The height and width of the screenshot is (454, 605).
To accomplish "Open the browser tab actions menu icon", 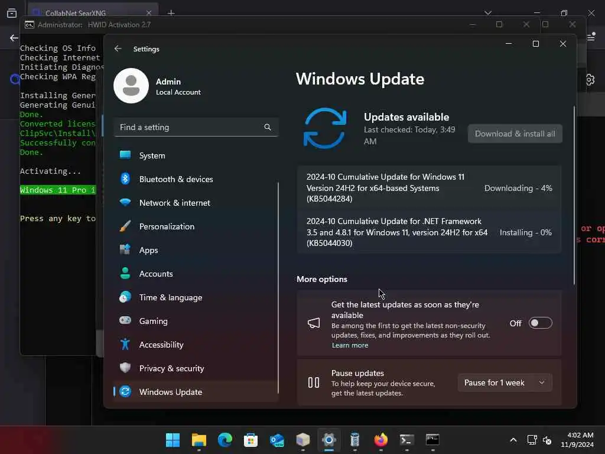I will point(12,13).
